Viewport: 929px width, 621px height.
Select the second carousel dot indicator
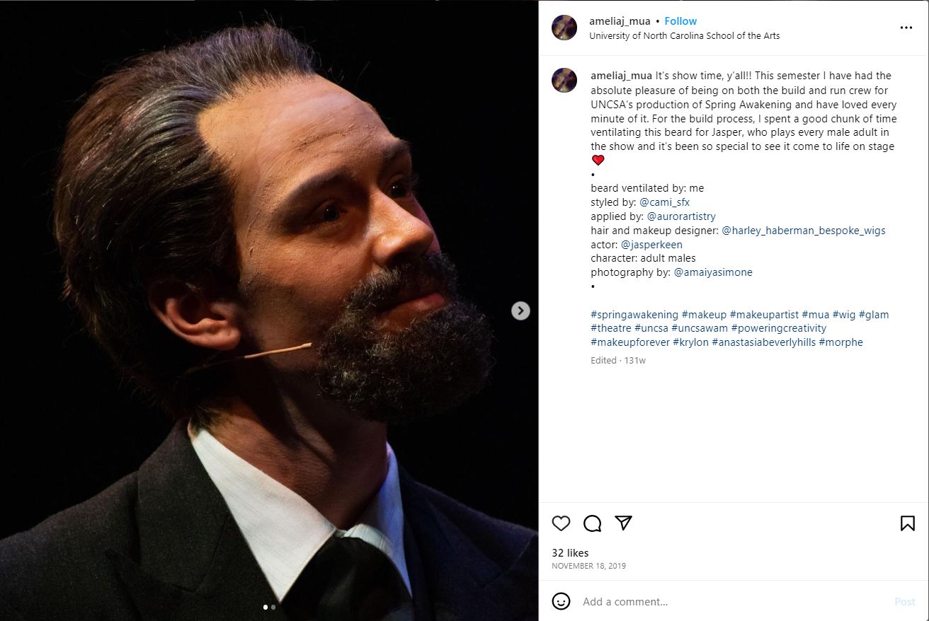273,607
